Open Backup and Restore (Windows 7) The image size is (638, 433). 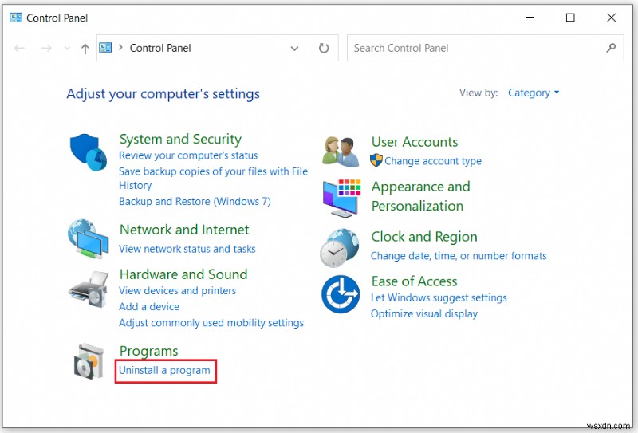[x=195, y=202]
